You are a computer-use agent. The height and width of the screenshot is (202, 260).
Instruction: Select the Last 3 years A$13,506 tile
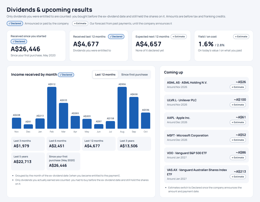[x=134, y=144]
